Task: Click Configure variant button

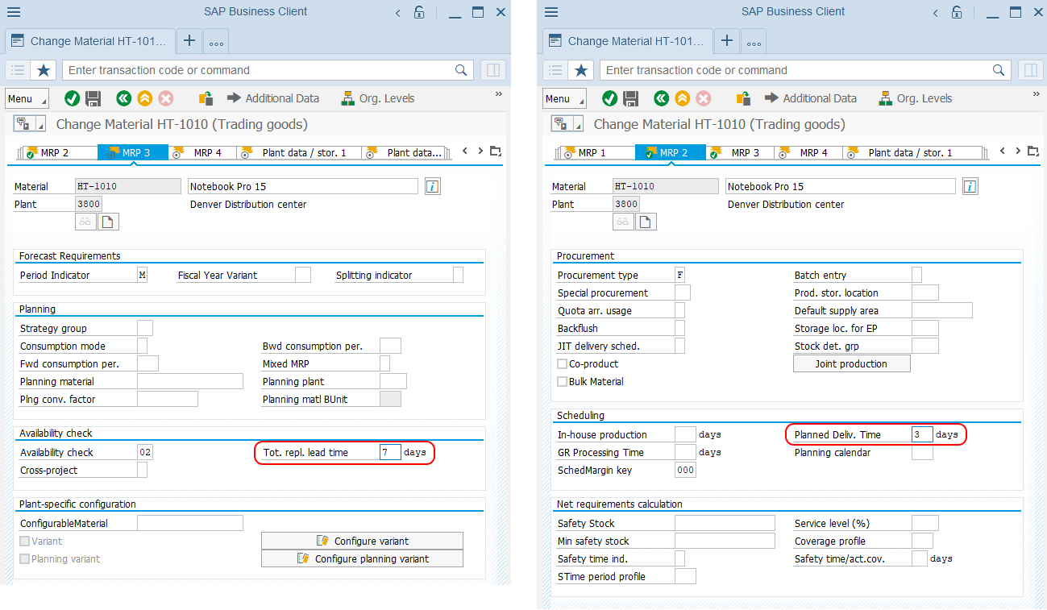Action: pos(362,541)
